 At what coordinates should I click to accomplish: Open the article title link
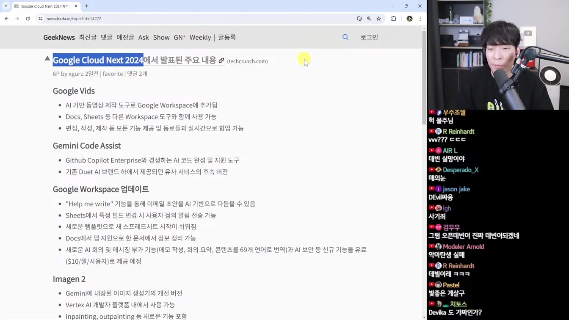click(135, 60)
